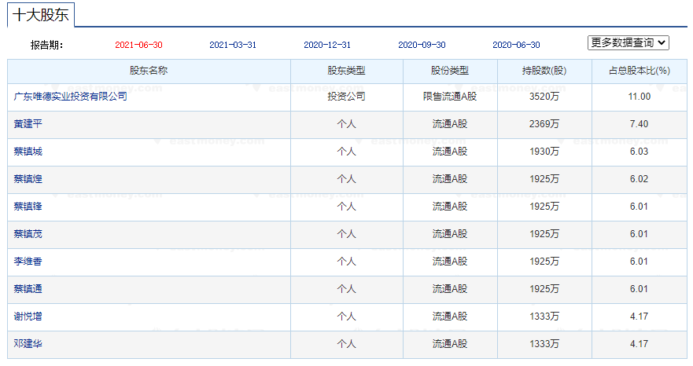Click the 占总股本比(%) column header

click(639, 71)
